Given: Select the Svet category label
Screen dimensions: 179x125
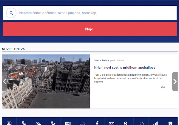Looking at the screenshot, I should (x=96, y=60).
